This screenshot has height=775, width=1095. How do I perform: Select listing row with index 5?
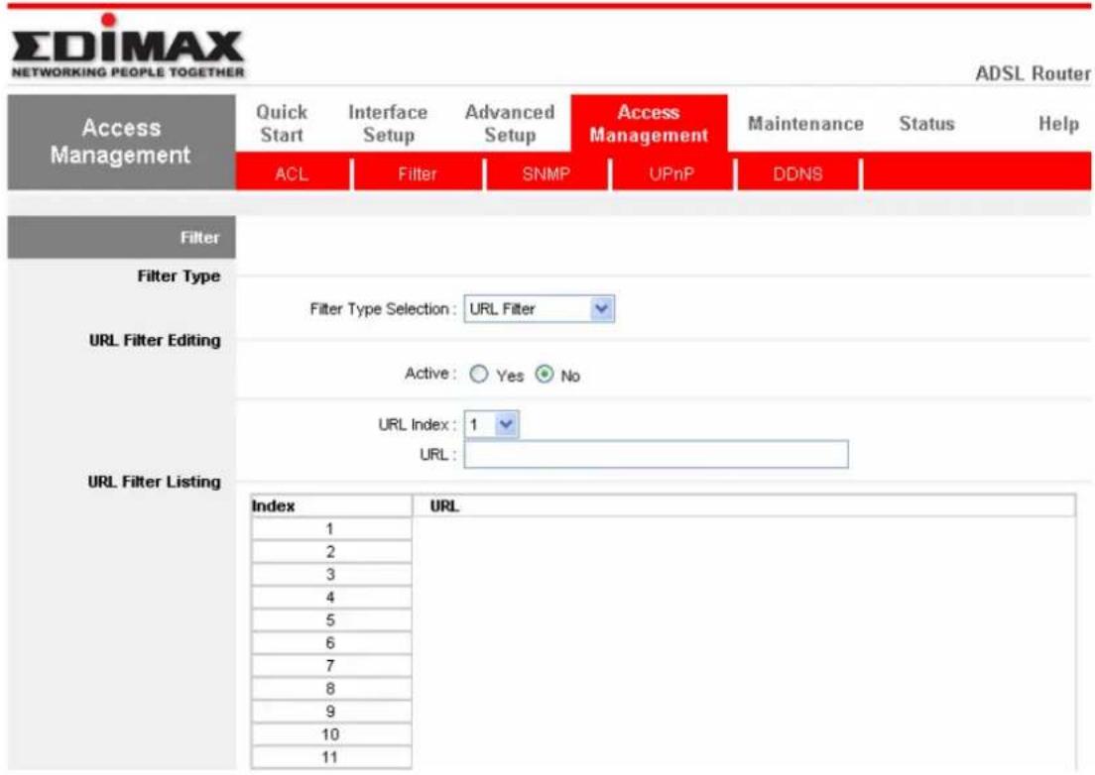coord(331,620)
